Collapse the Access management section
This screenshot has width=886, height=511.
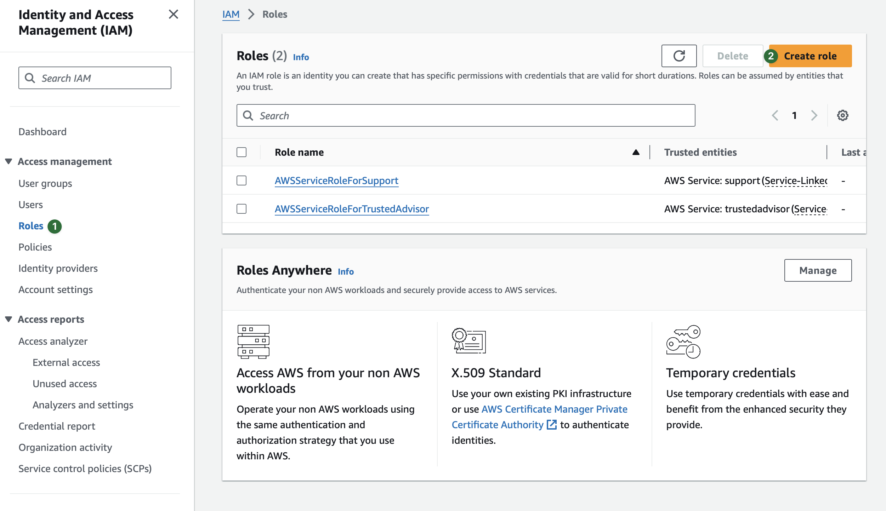(x=9, y=161)
